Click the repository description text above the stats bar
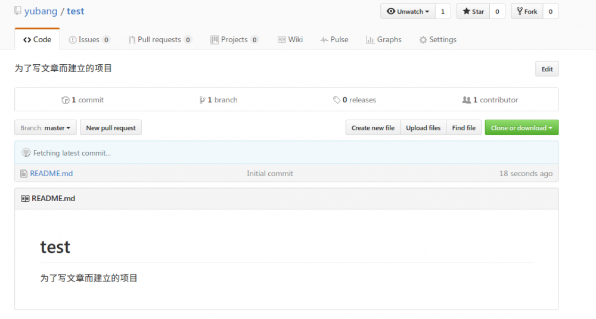Image resolution: width=596 pixels, height=319 pixels. [x=63, y=68]
